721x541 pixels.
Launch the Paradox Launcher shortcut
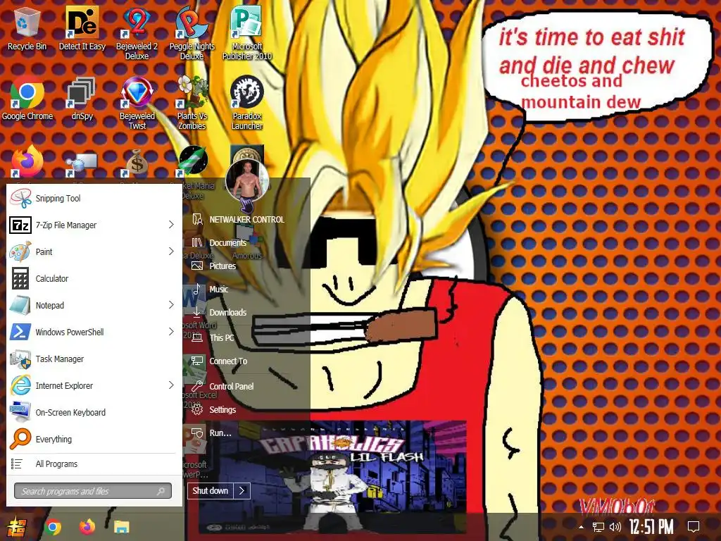tap(247, 104)
